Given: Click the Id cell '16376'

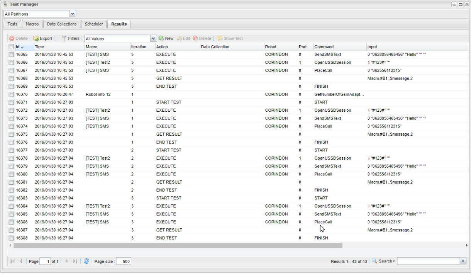Looking at the screenshot, I should pyautogui.click(x=22, y=142).
